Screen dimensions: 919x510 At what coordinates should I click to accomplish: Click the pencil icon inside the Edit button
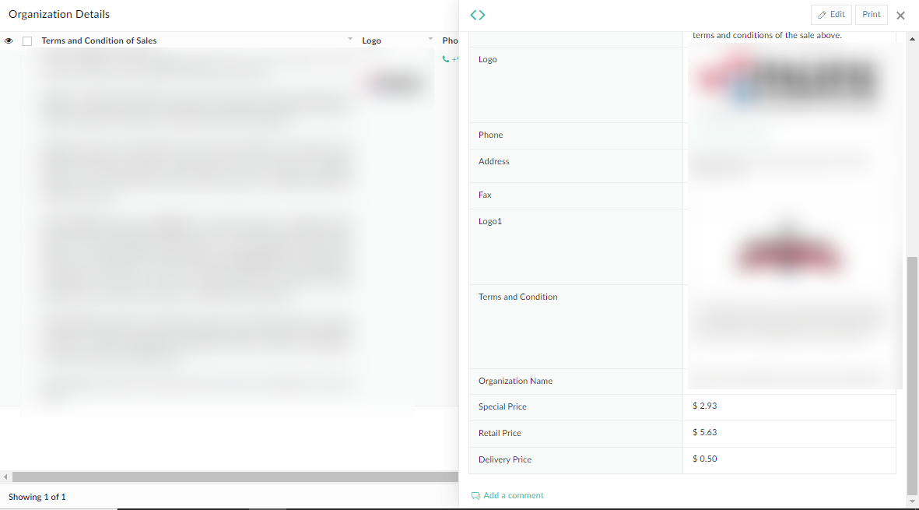pyautogui.click(x=824, y=14)
